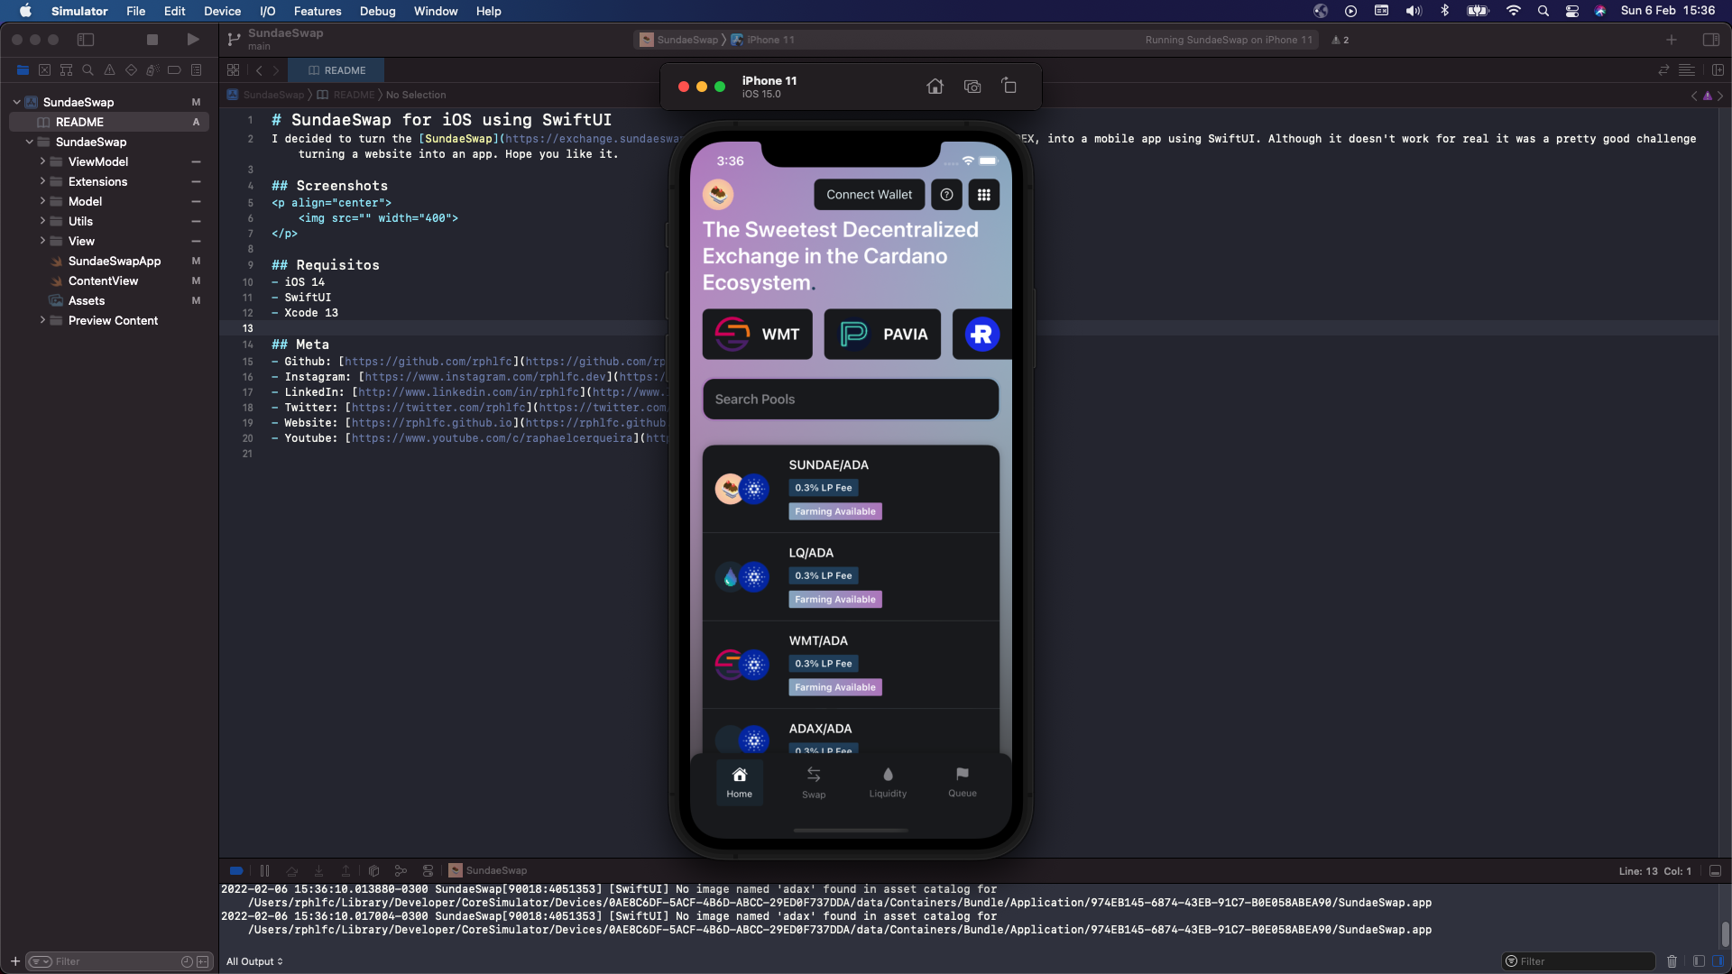
Task: Open the Environment Overrides icon
Action: [428, 871]
